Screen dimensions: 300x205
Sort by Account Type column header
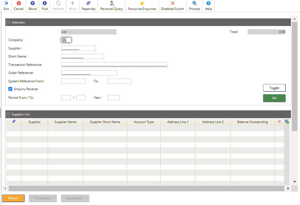coord(144,122)
